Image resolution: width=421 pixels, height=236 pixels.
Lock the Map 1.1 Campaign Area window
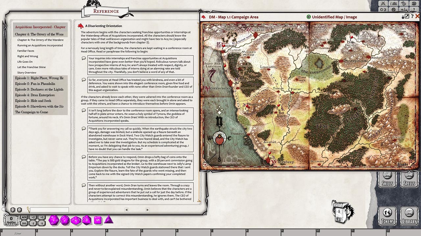pyautogui.click(x=403, y=17)
